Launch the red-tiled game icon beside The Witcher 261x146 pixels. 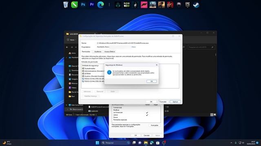pyautogui.click(x=170, y=5)
